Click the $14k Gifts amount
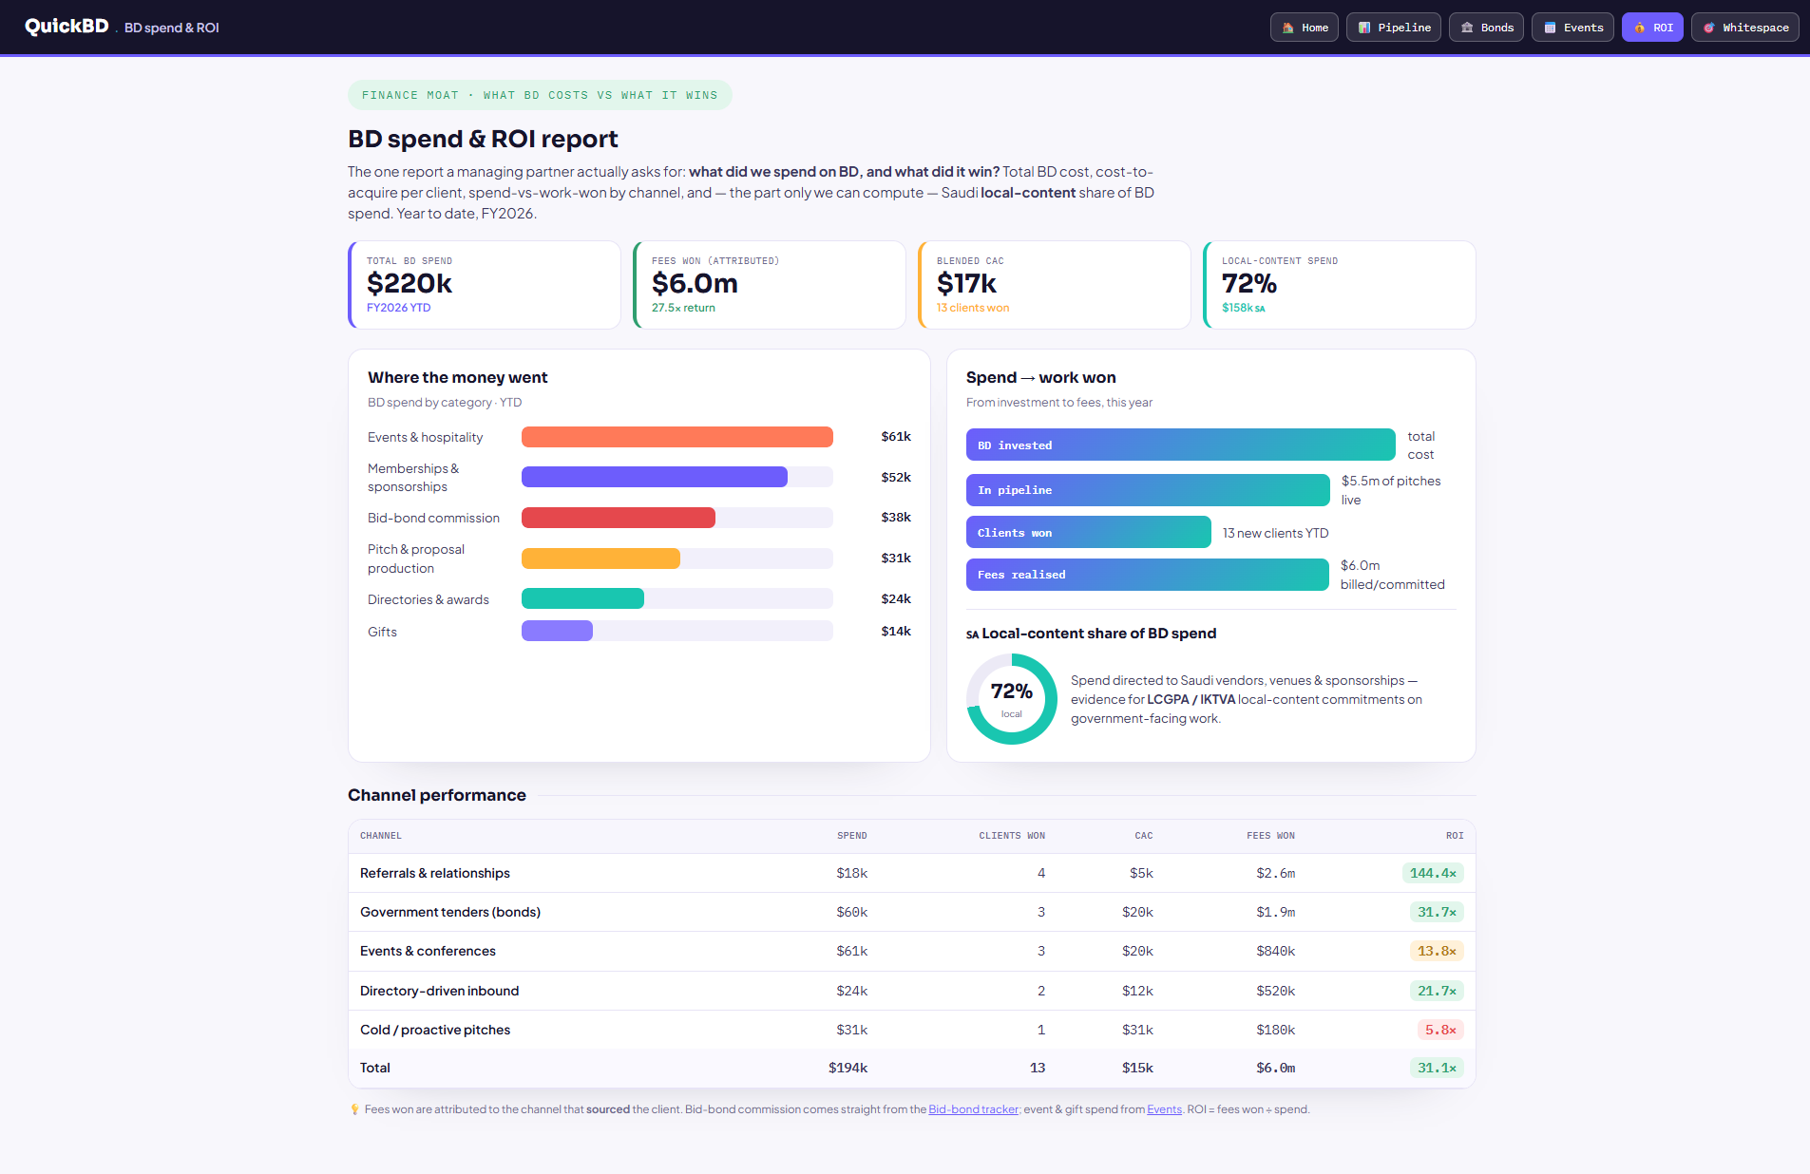The image size is (1810, 1174). [x=896, y=631]
